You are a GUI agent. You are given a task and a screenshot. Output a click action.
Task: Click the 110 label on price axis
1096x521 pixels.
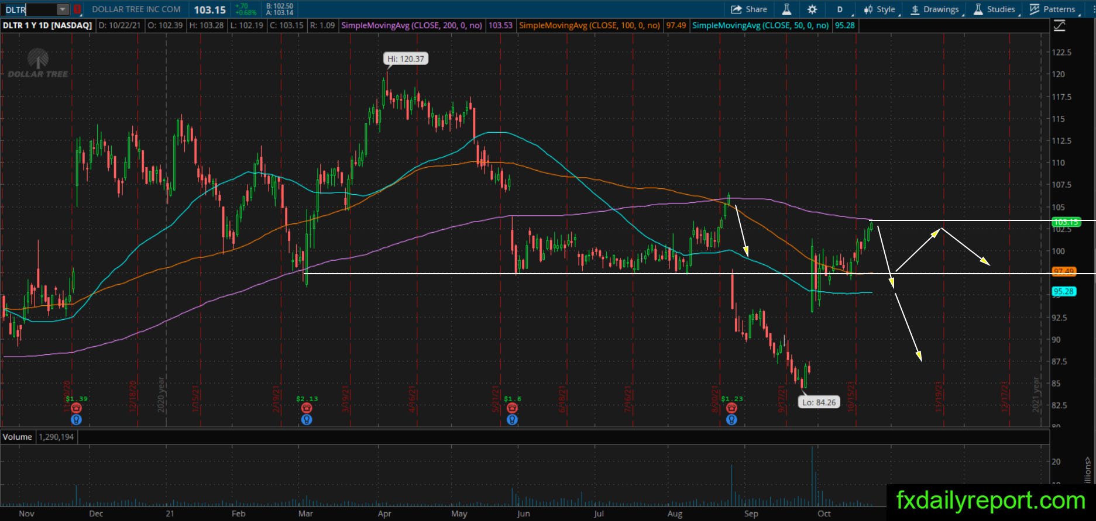click(x=1059, y=163)
